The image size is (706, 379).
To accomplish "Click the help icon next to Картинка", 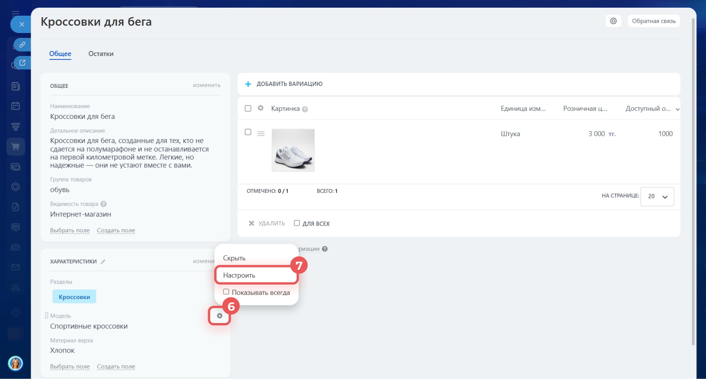I will click(305, 109).
